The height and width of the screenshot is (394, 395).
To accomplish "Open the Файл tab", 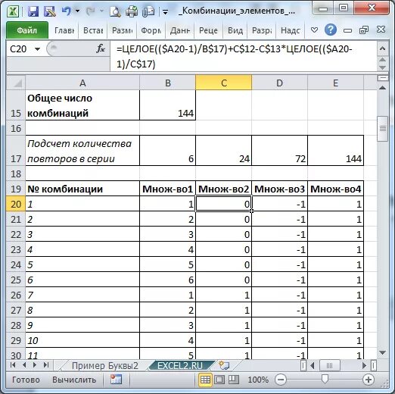I will [x=27, y=30].
